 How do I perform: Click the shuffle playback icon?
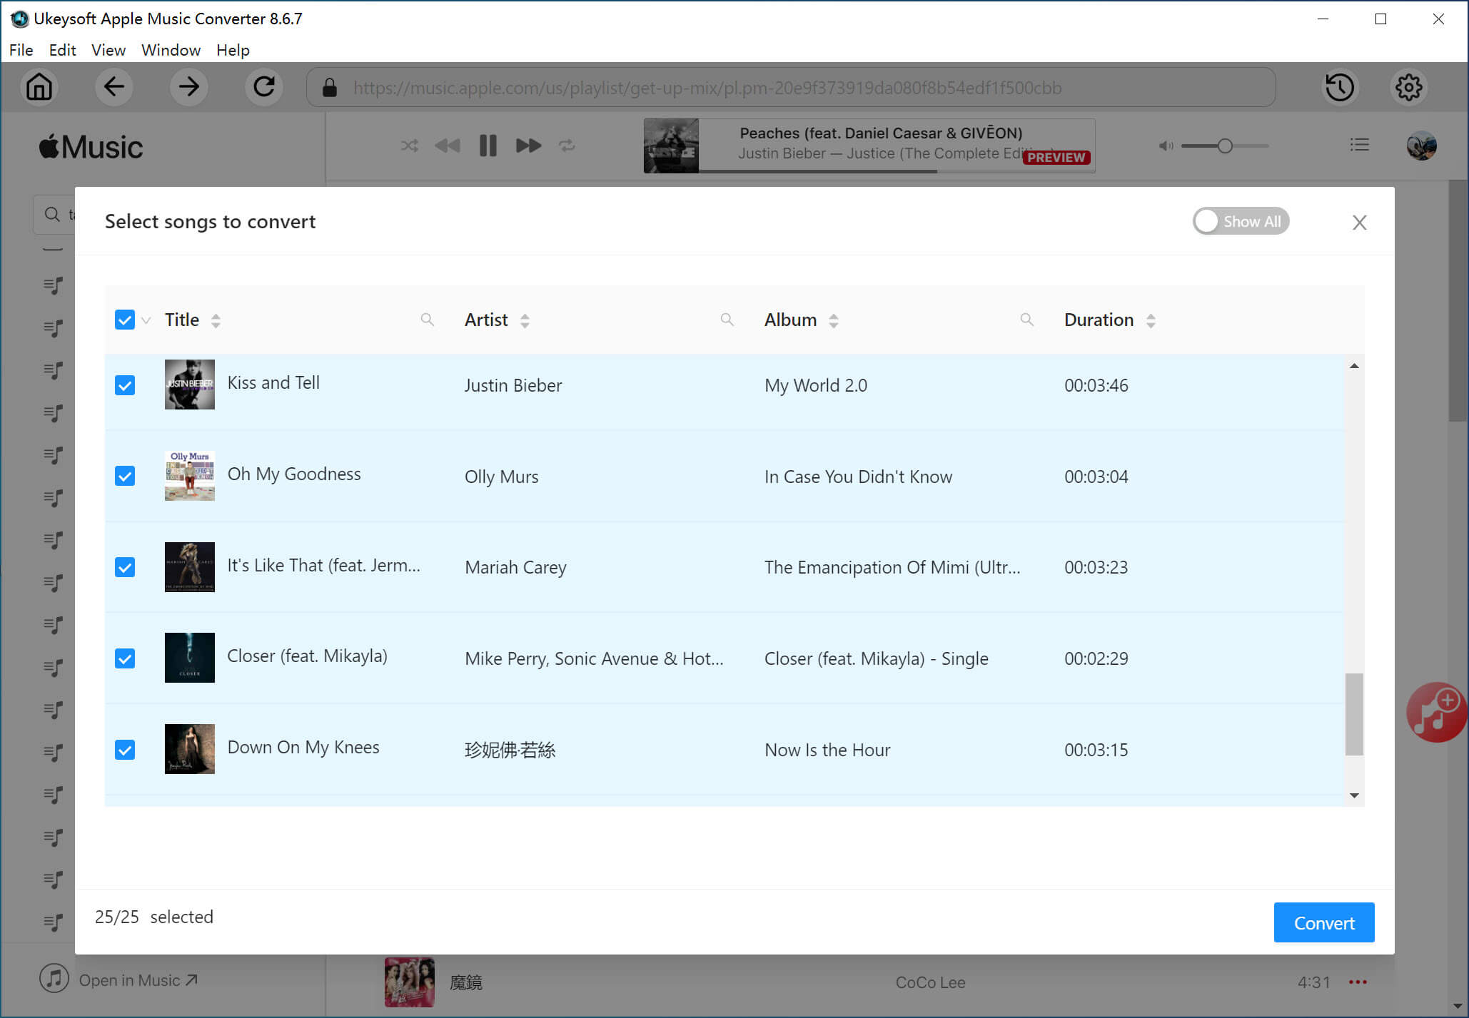408,145
